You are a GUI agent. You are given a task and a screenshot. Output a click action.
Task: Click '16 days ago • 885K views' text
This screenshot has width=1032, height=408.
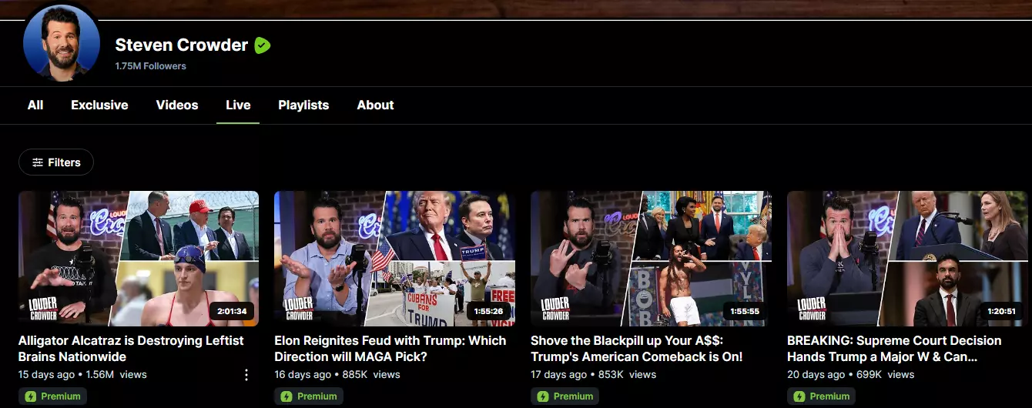(337, 375)
